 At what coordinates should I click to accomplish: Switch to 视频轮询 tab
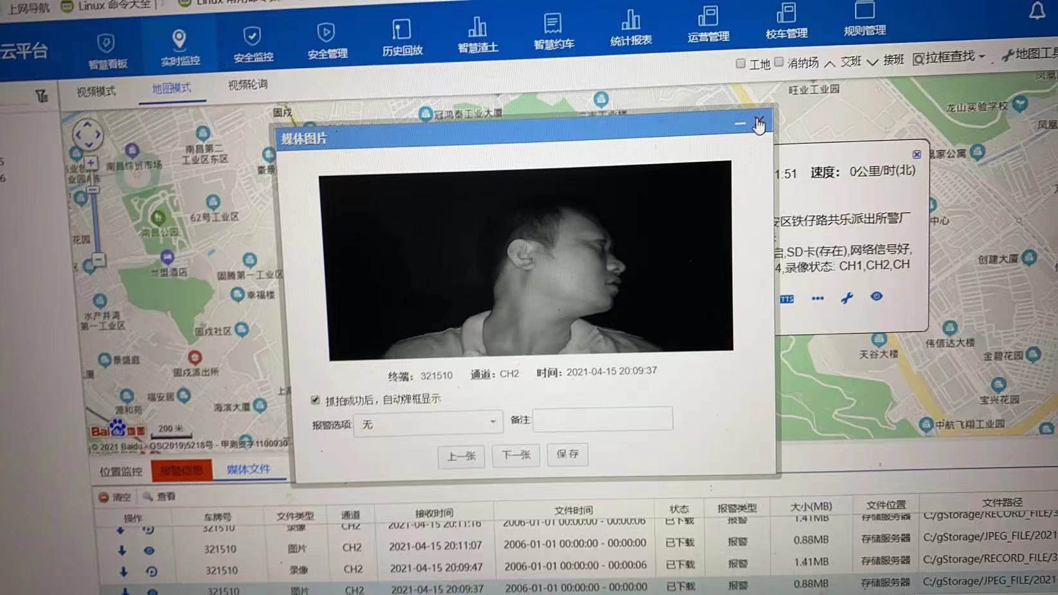click(247, 84)
